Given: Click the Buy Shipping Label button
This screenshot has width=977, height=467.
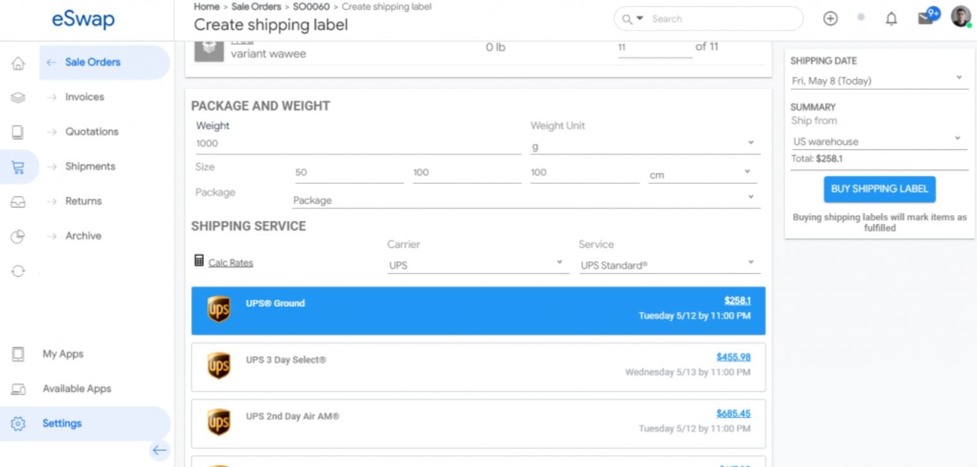Looking at the screenshot, I should tap(879, 189).
